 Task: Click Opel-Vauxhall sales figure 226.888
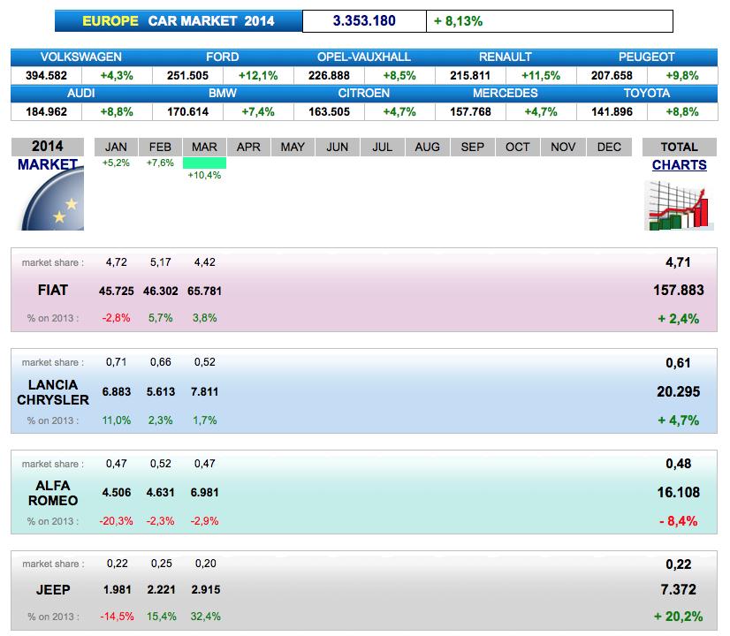click(329, 75)
